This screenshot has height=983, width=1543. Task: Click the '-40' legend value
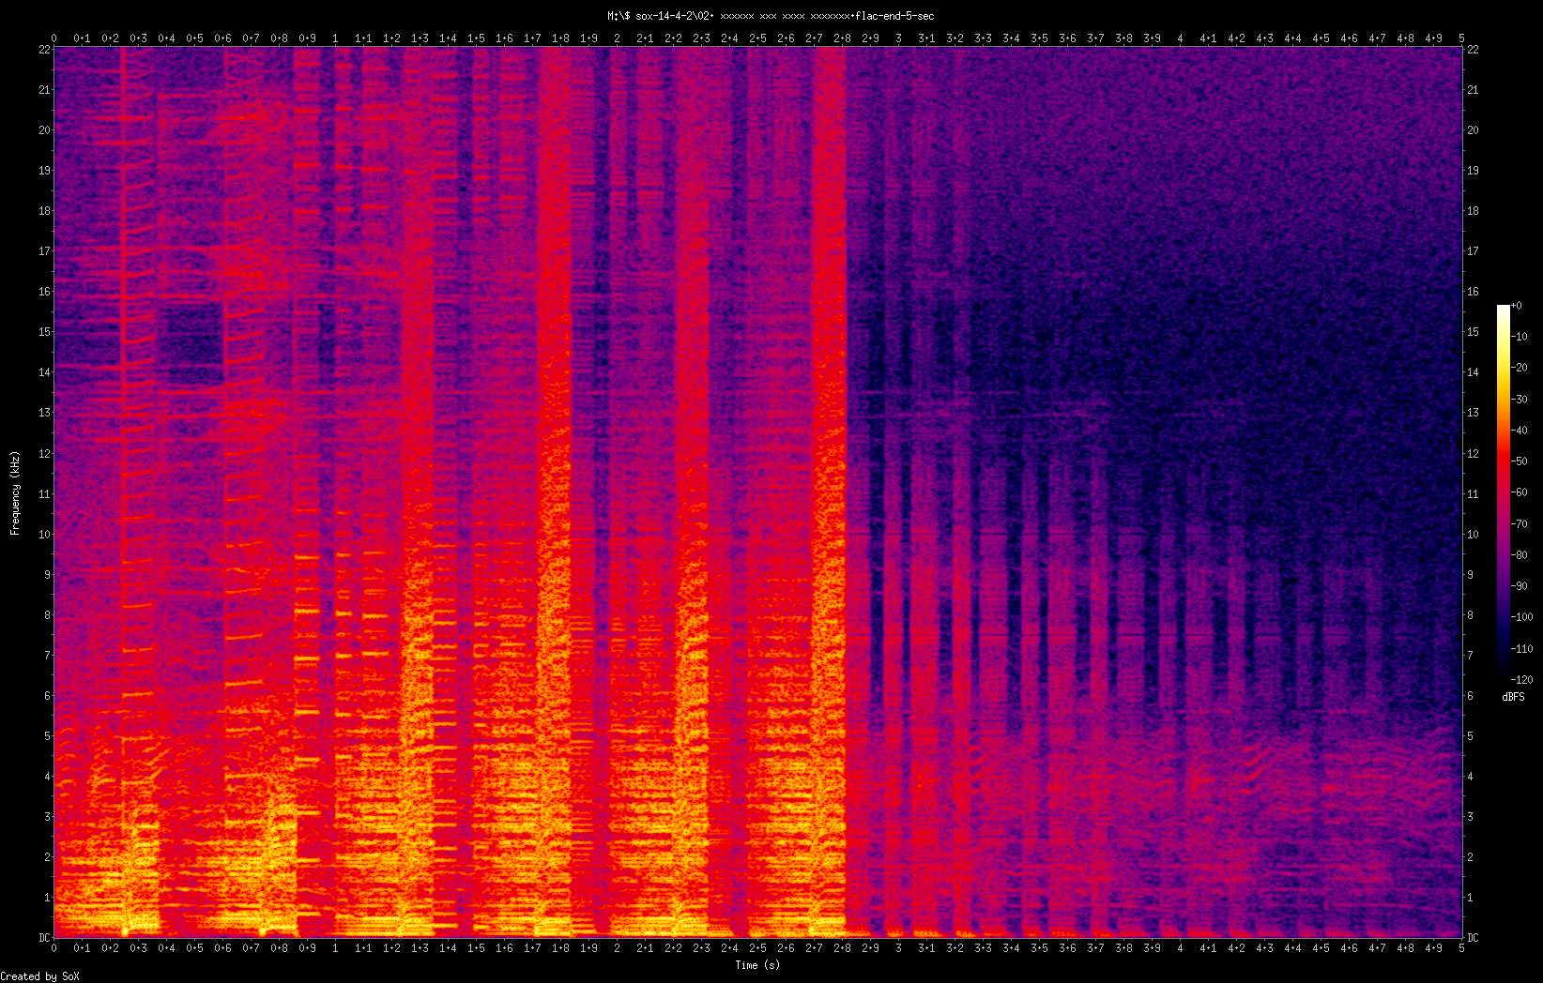click(x=1520, y=431)
